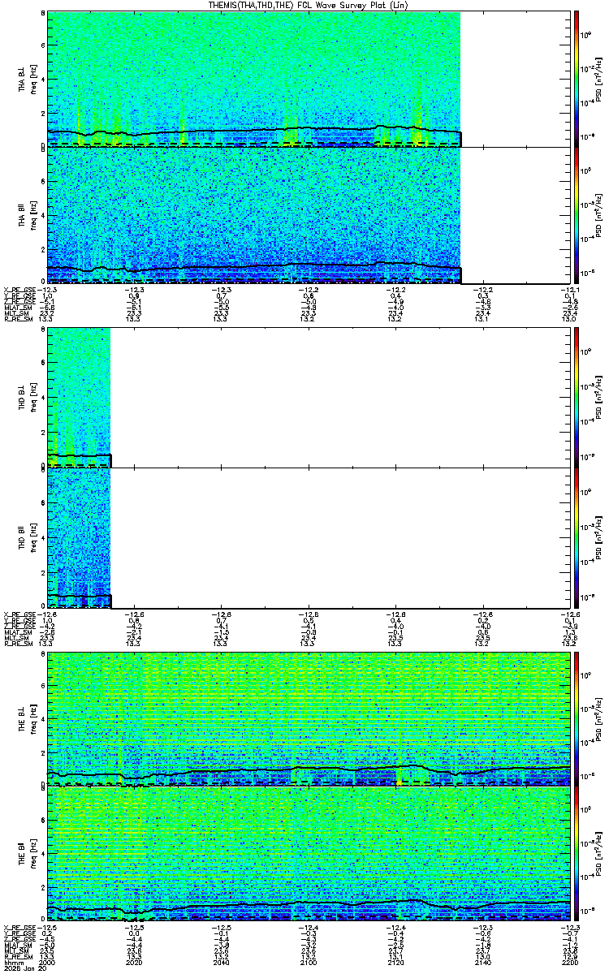Click the PSD color bar beside THA B-perp
609x974 pixels.
[x=577, y=79]
